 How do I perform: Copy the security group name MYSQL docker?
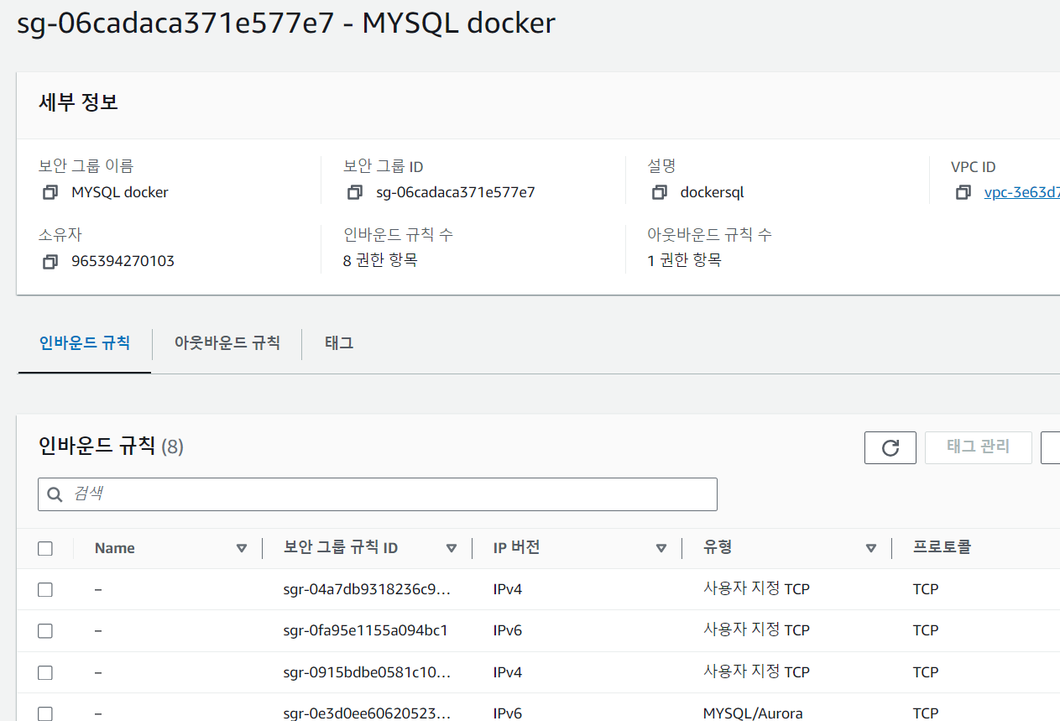50,192
